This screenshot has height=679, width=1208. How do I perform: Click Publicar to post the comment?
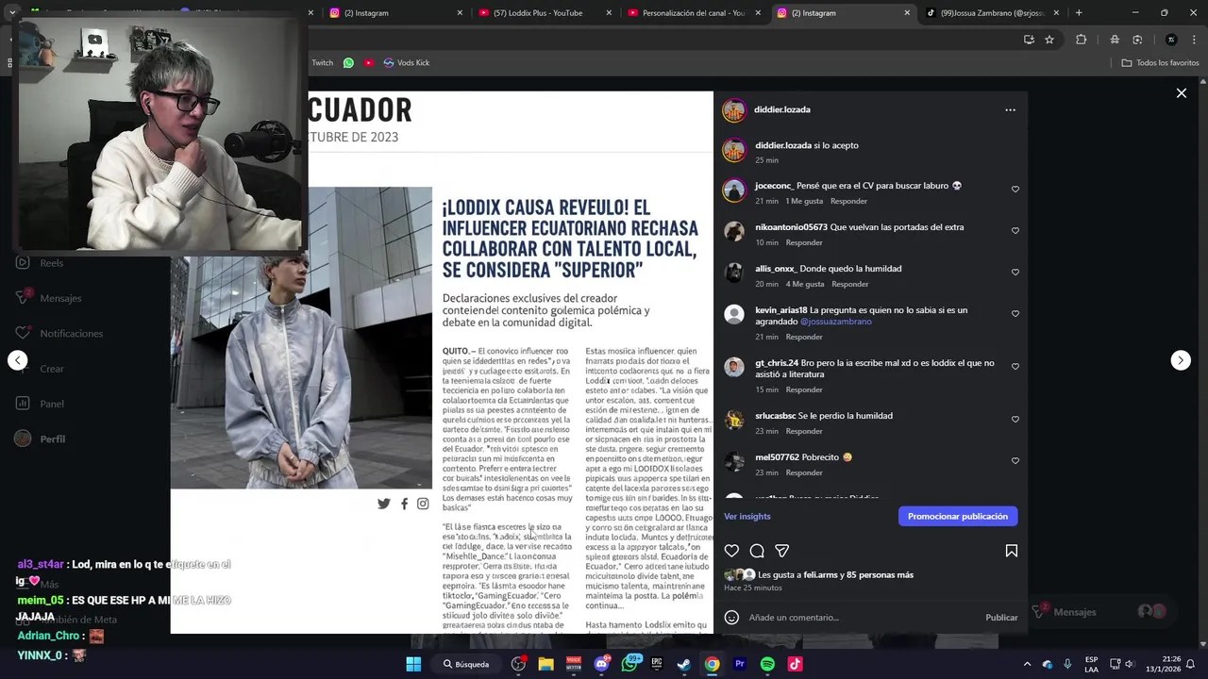pos(1001,618)
